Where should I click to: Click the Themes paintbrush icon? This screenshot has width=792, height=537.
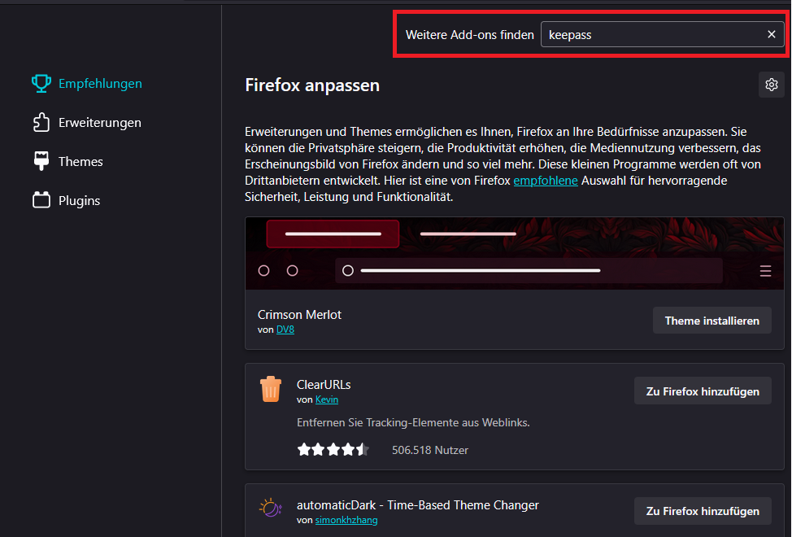click(41, 161)
